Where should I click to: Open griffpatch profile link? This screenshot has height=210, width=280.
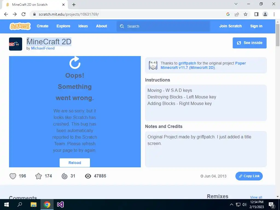pos(187,63)
